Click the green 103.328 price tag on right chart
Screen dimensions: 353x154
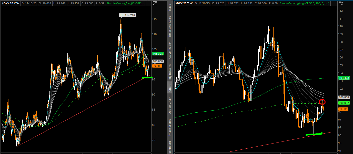click(344, 78)
